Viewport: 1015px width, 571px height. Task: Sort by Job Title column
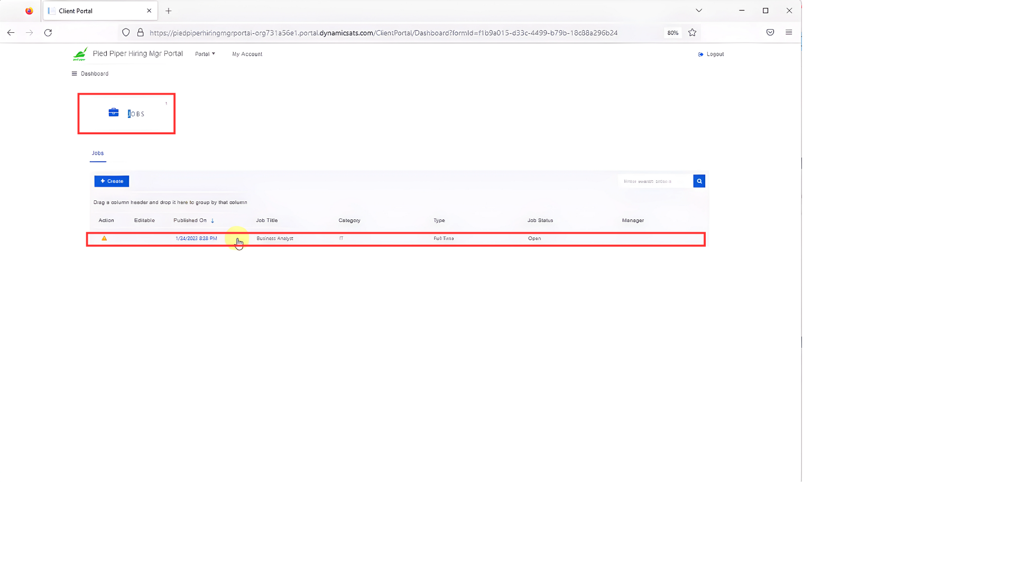click(267, 220)
